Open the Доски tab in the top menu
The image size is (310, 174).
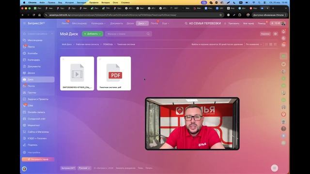(x=130, y=24)
